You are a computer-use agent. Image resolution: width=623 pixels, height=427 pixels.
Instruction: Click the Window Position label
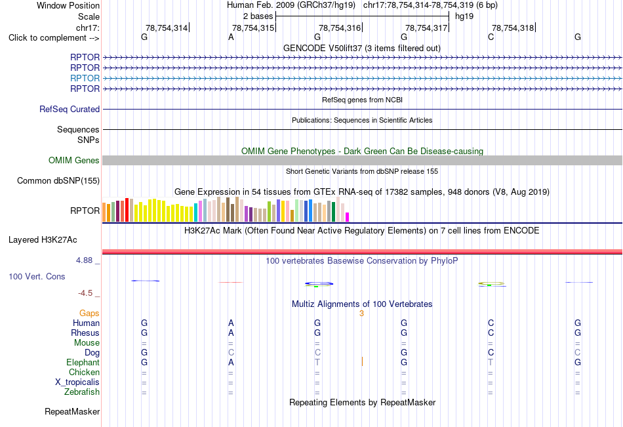point(68,5)
